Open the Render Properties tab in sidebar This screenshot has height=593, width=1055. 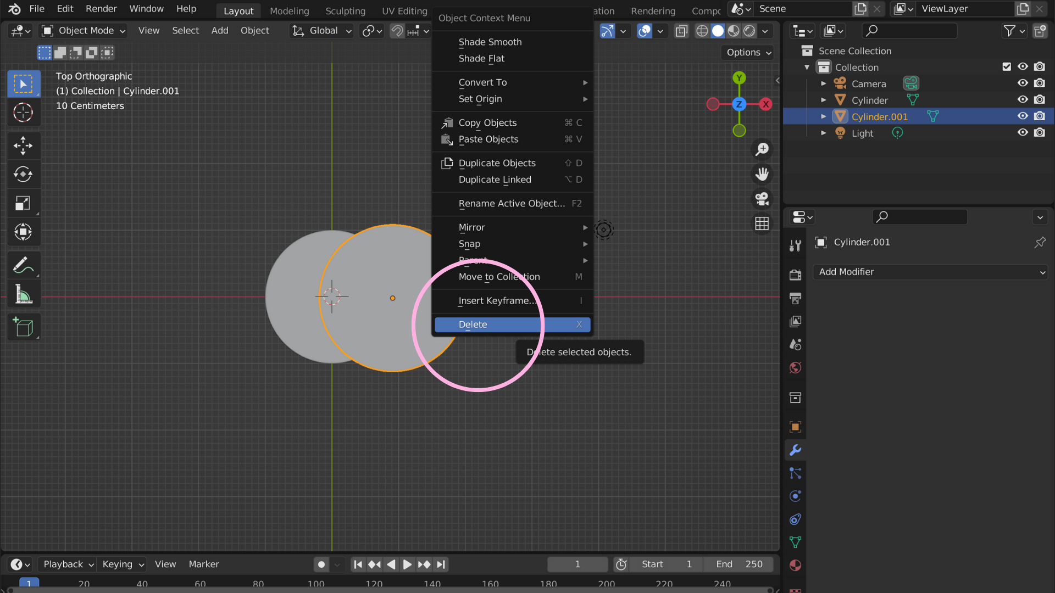click(795, 275)
